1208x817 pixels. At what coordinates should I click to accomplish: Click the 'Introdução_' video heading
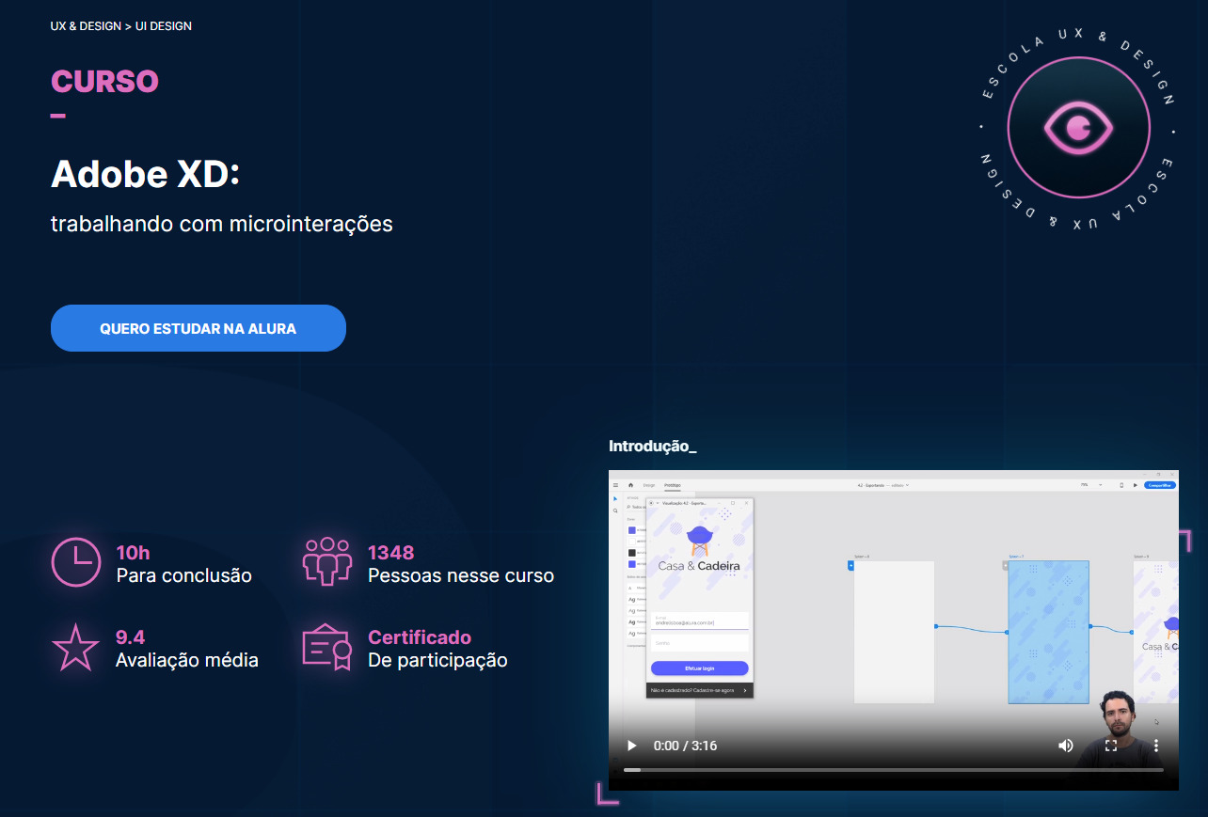click(x=652, y=447)
